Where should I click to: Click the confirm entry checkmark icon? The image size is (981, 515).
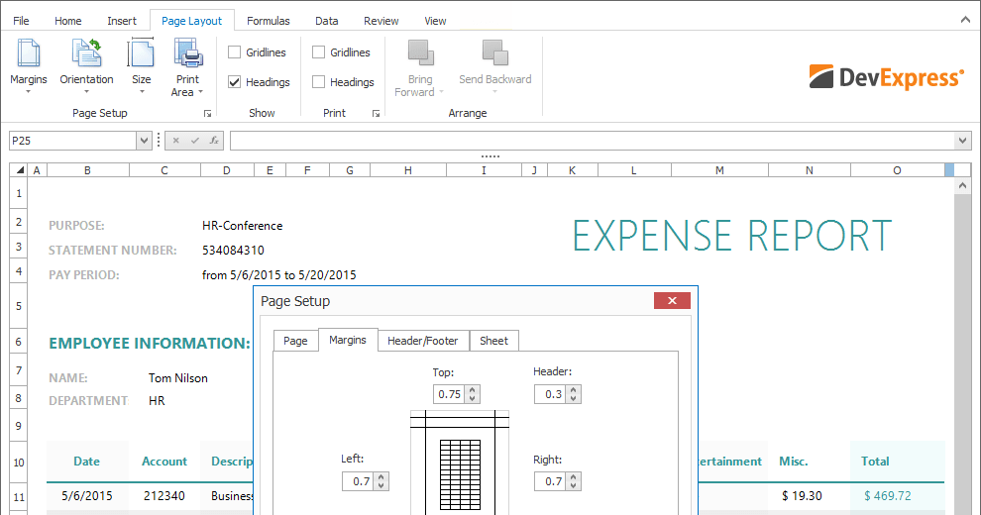click(194, 141)
